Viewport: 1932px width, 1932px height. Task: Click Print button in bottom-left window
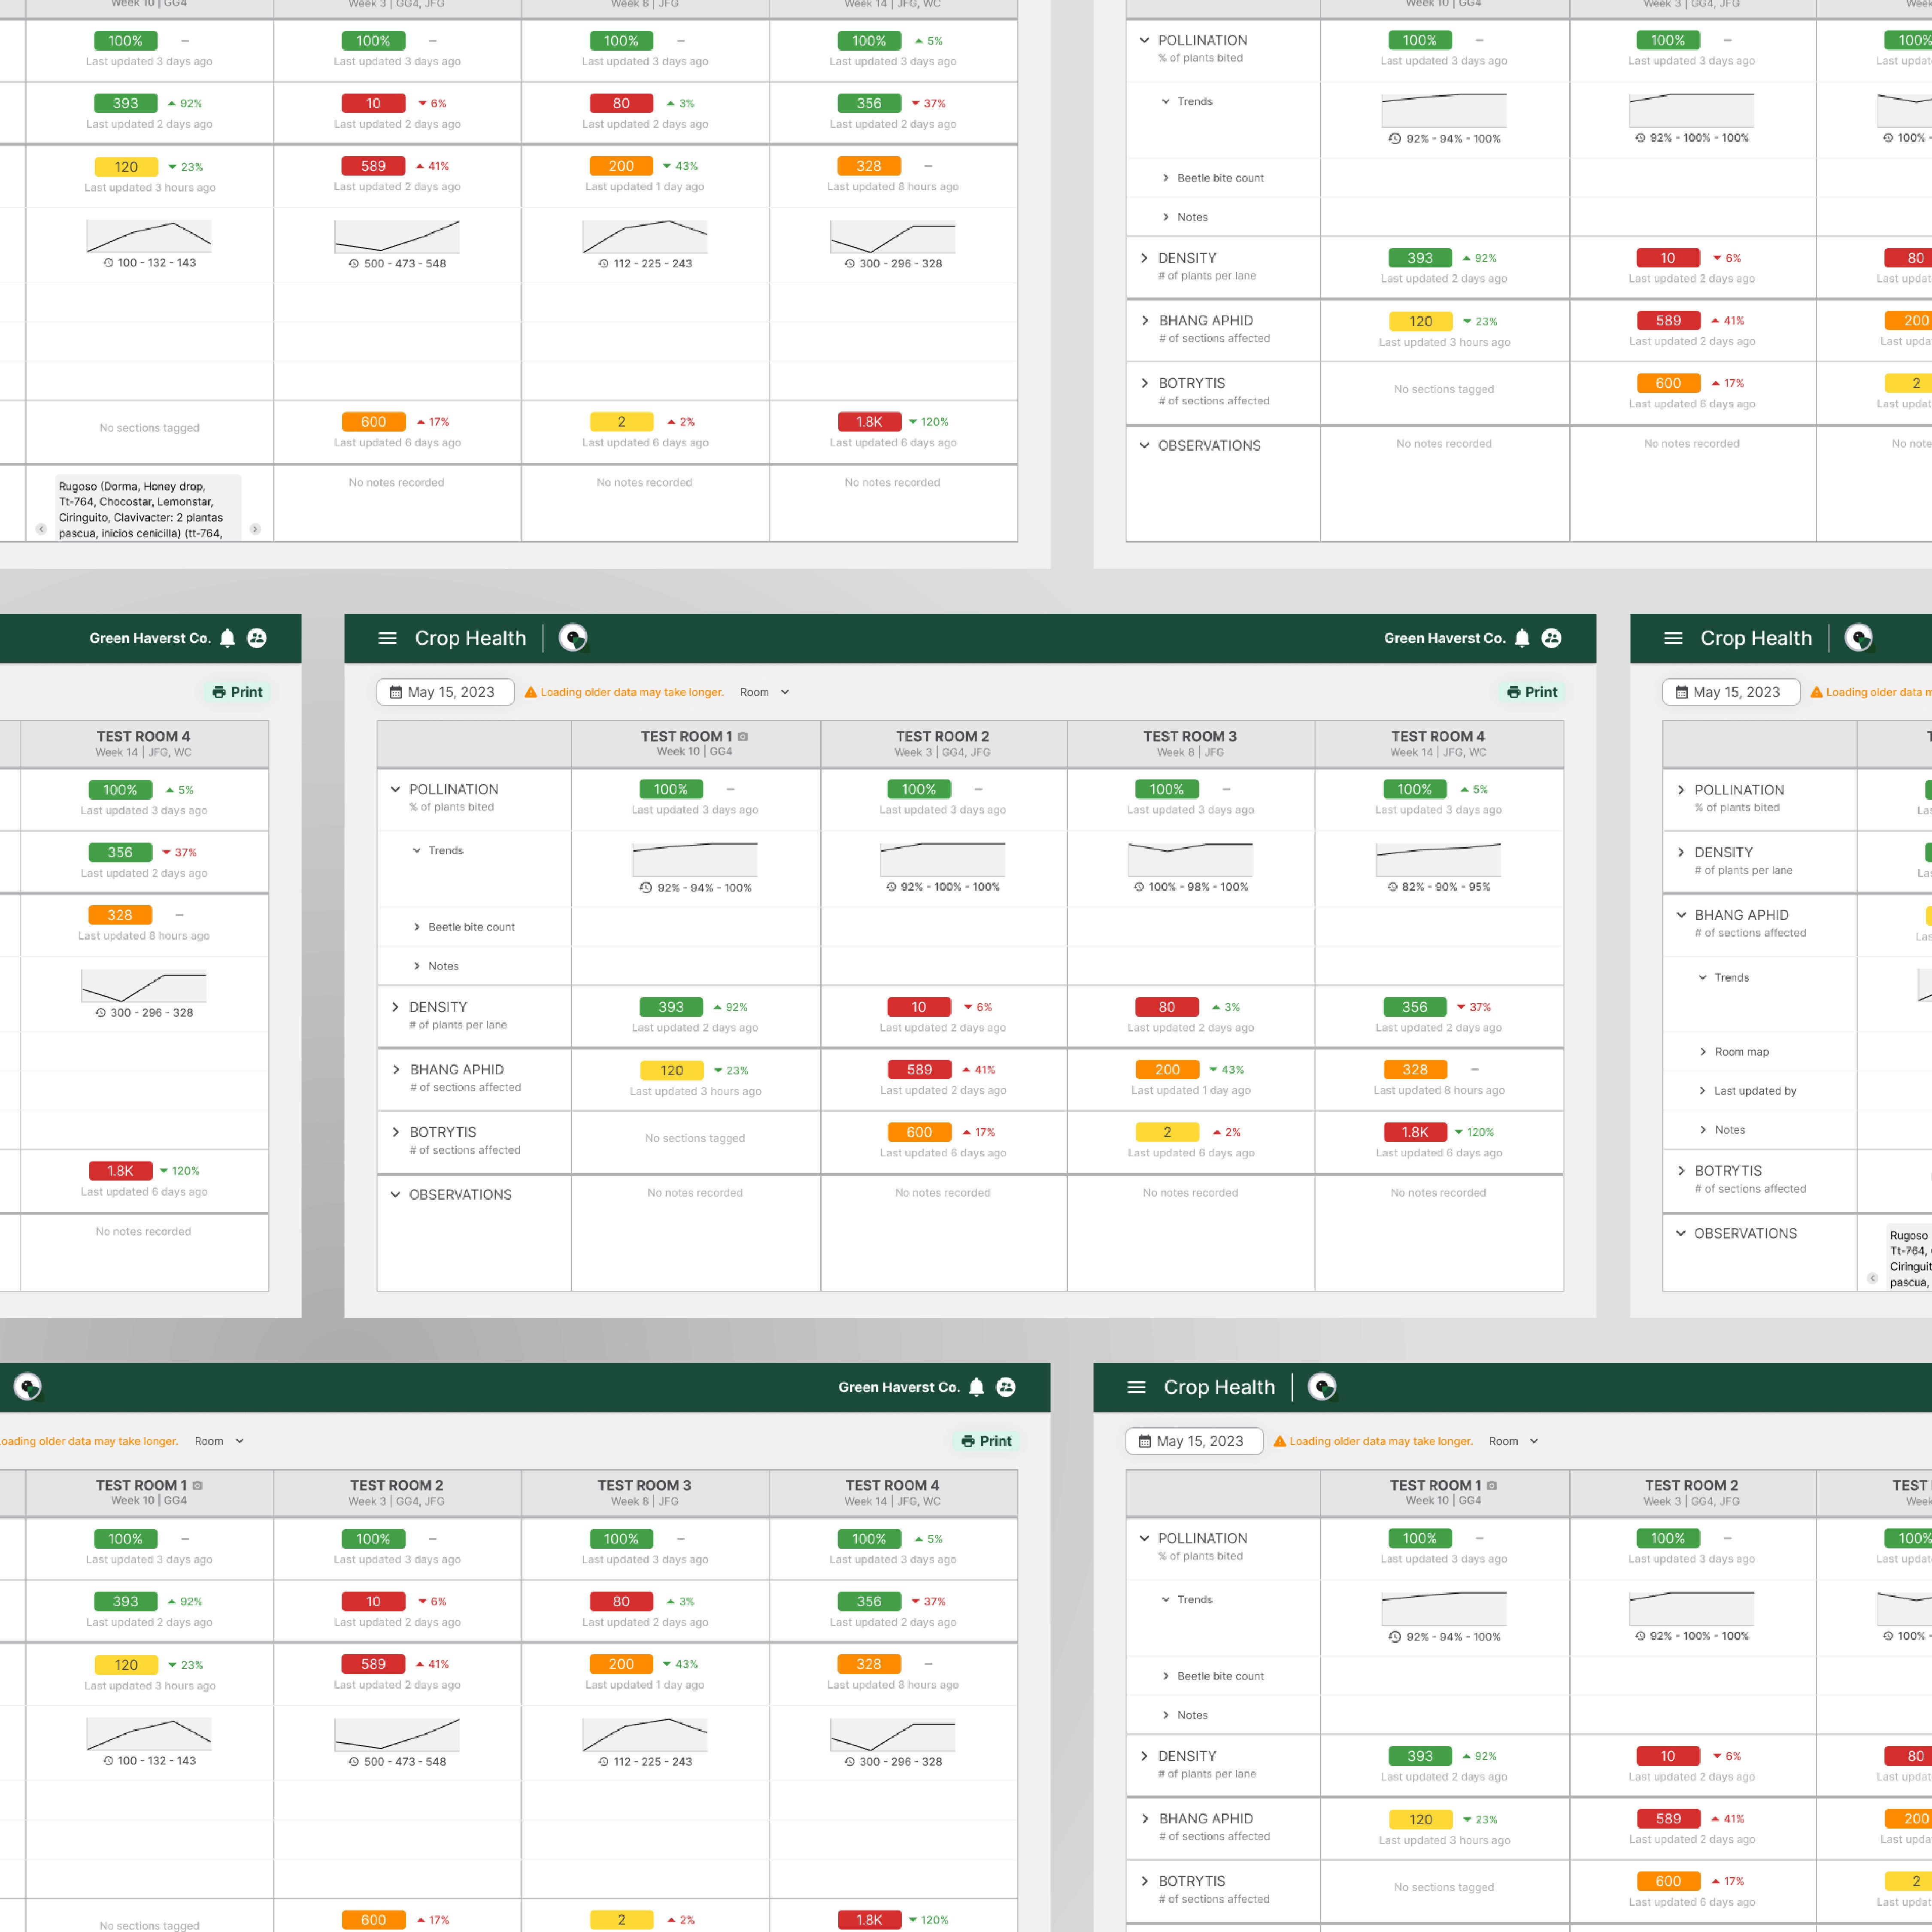987,1441
